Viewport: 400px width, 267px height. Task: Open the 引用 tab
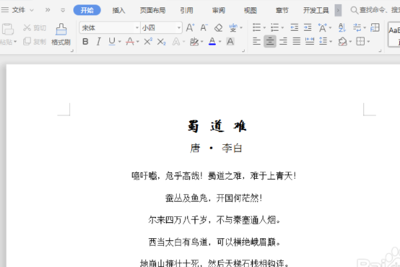coord(187,10)
